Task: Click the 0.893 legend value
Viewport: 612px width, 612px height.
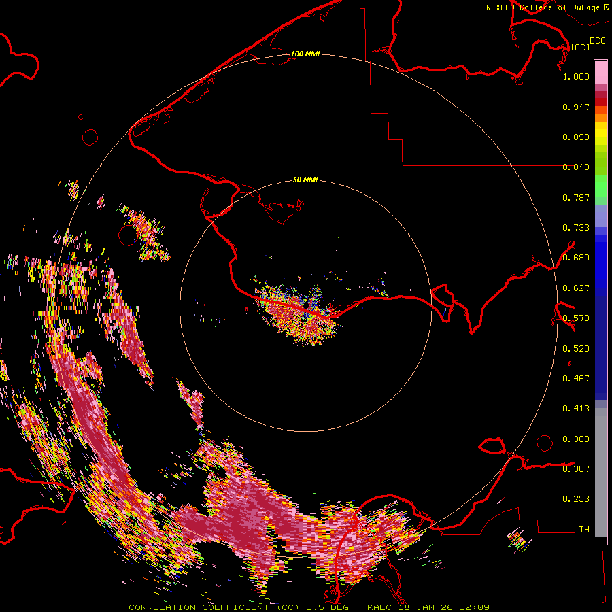Action: click(x=576, y=137)
